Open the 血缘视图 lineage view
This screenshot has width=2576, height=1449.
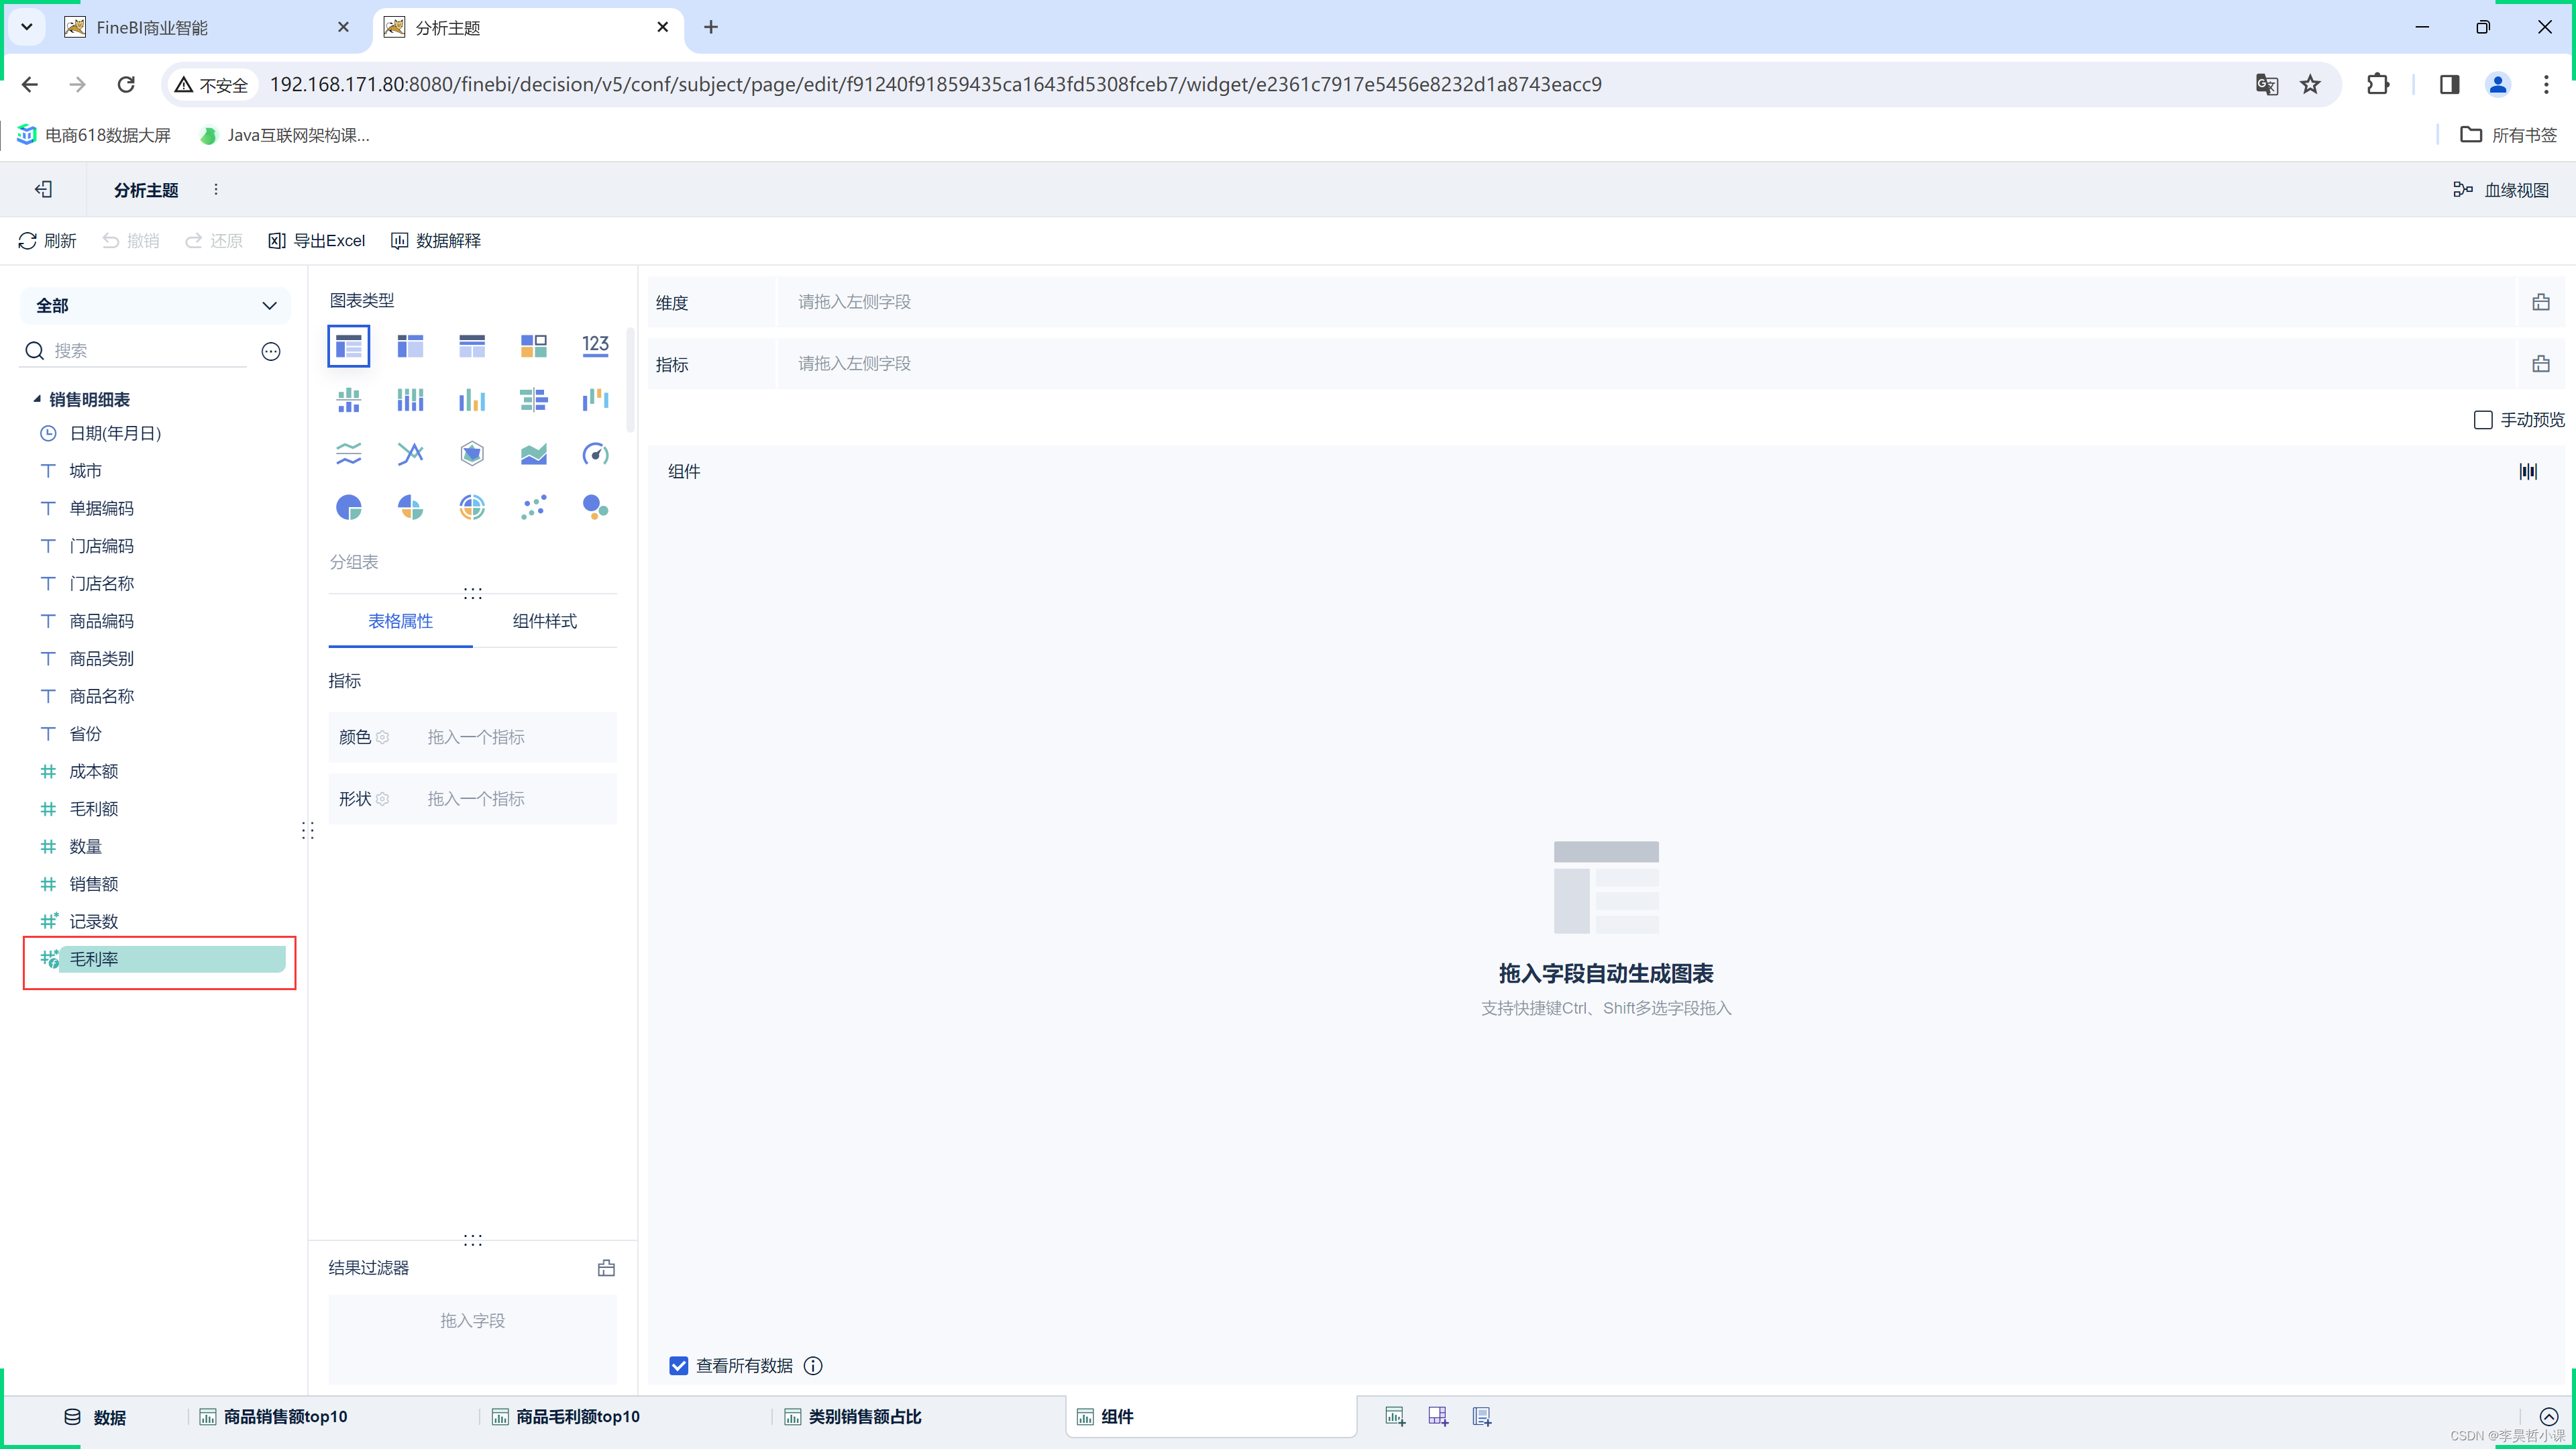(x=2501, y=190)
